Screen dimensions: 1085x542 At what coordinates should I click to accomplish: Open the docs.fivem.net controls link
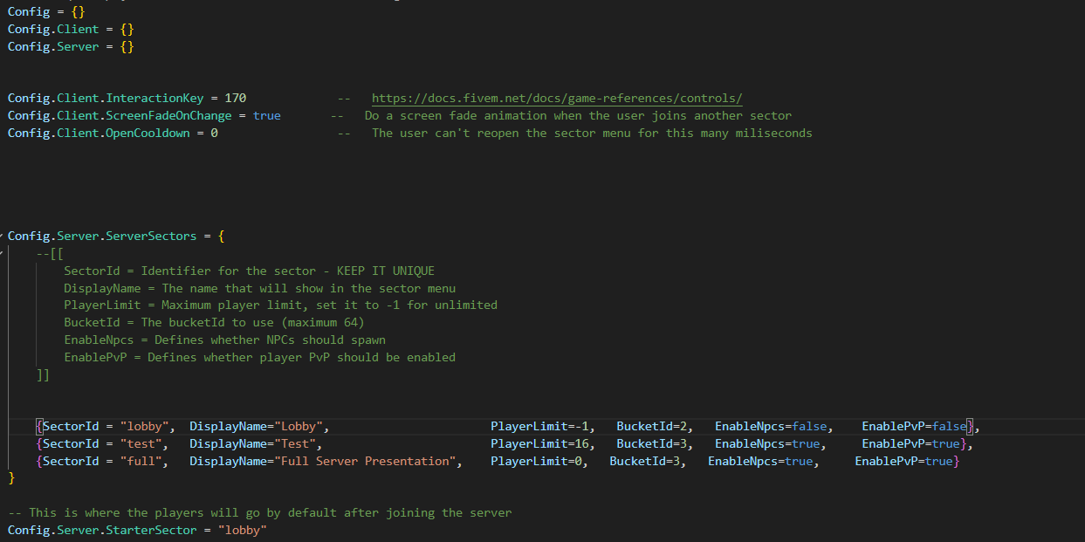point(557,99)
